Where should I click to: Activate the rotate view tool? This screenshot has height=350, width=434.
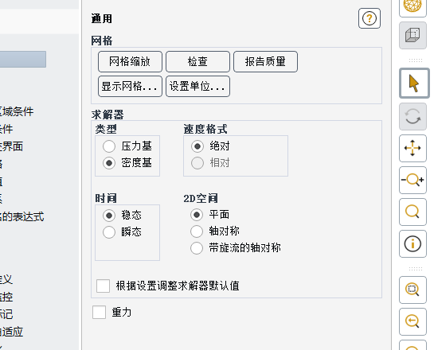click(x=412, y=116)
